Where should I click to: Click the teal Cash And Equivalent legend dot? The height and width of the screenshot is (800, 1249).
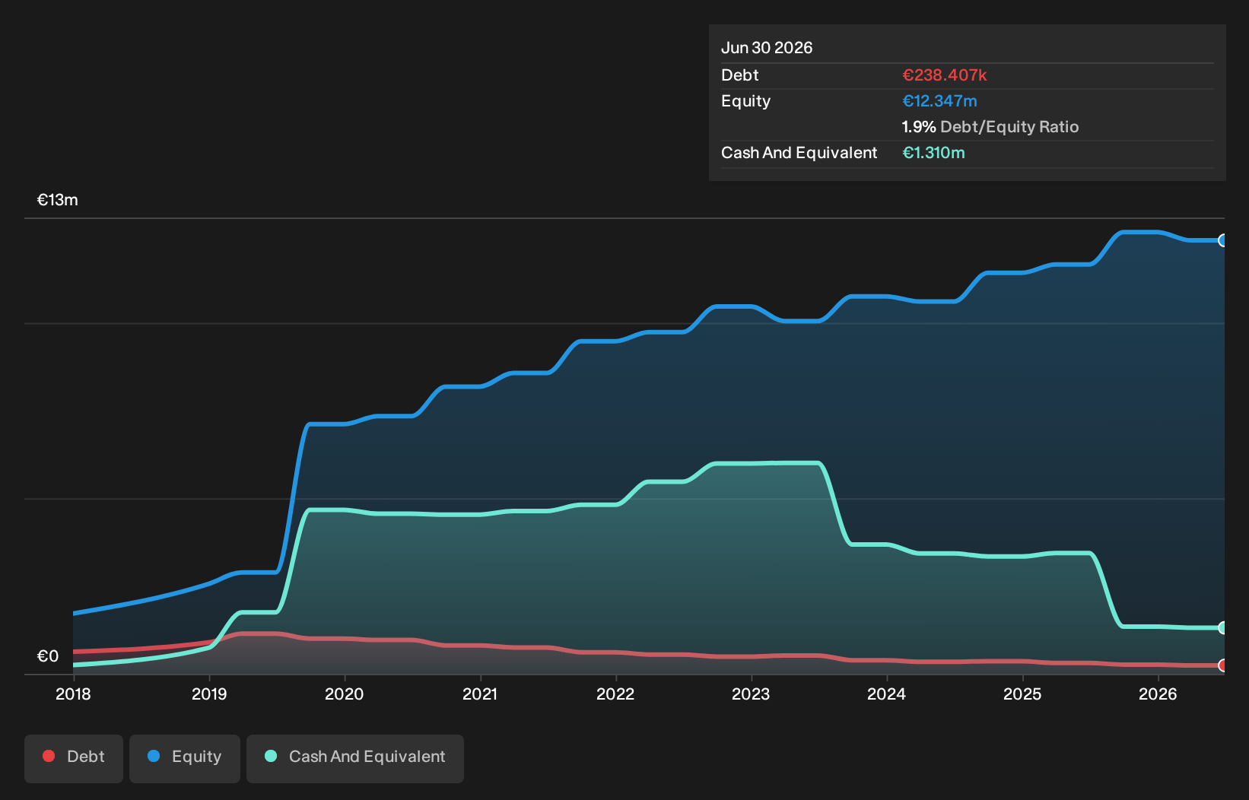click(x=271, y=756)
